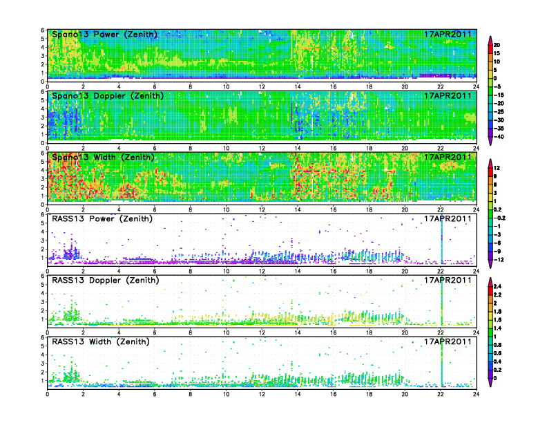The width and height of the screenshot is (547, 423).
Task: Click the "12" hour tick below Spano13 Power panel
Action: (262, 87)
